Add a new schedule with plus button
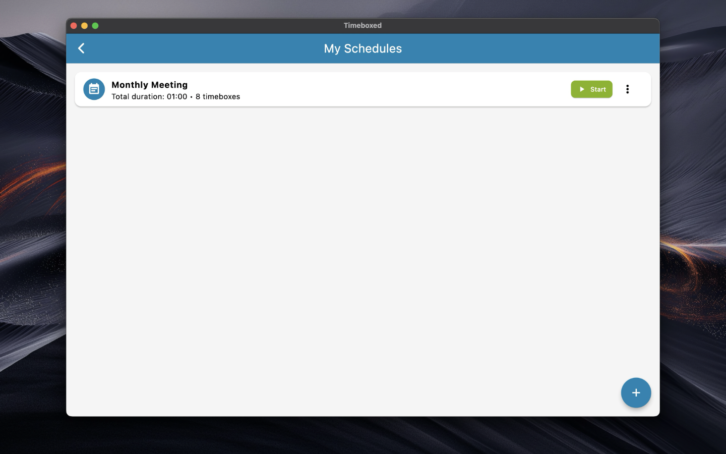 636,392
